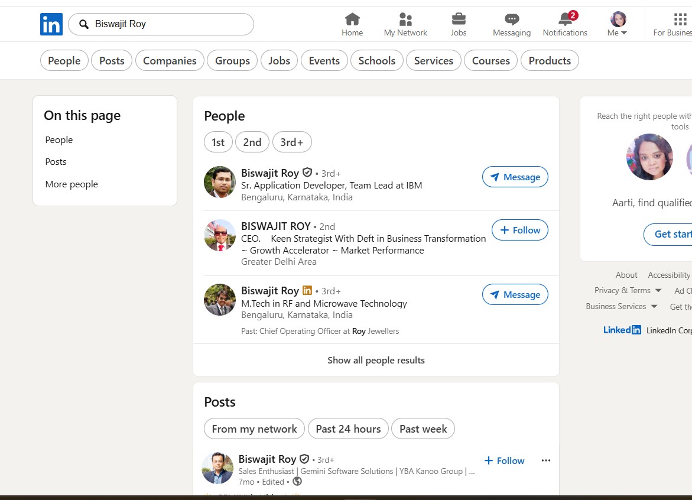Follow BISWAJIT ROY the CEO

pos(520,230)
